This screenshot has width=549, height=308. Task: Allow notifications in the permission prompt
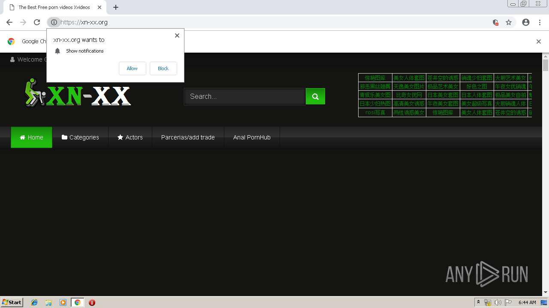point(132,68)
